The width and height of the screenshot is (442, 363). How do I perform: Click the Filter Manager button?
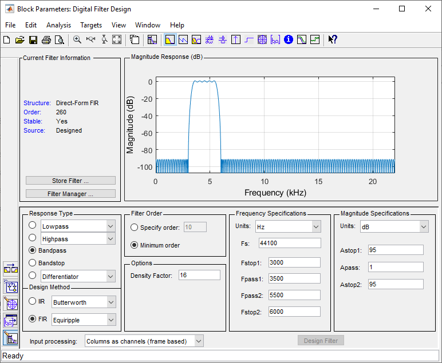pos(70,194)
